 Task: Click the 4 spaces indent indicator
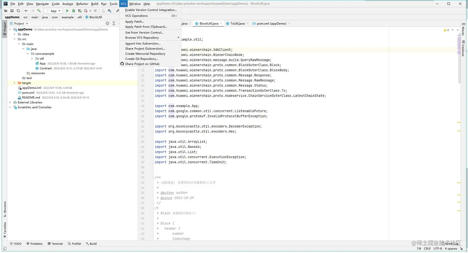(451, 249)
